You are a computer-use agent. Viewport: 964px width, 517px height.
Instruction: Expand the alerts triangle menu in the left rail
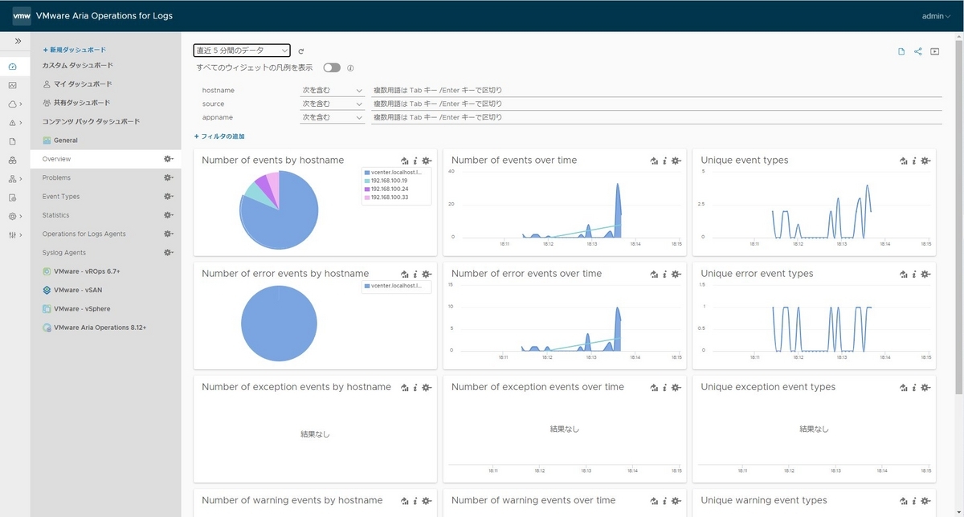click(x=14, y=123)
